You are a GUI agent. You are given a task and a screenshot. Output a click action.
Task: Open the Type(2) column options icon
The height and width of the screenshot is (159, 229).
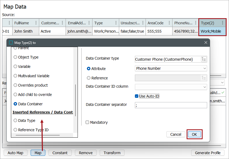pos(223,23)
